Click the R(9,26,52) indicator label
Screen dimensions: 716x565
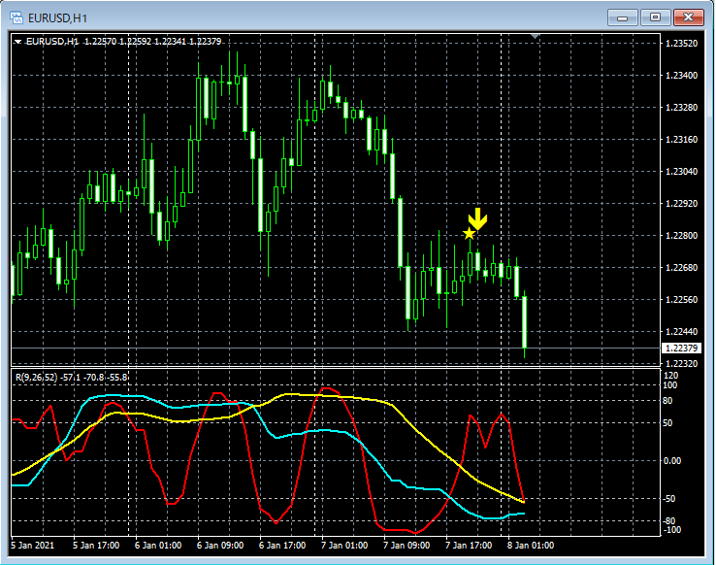35,377
